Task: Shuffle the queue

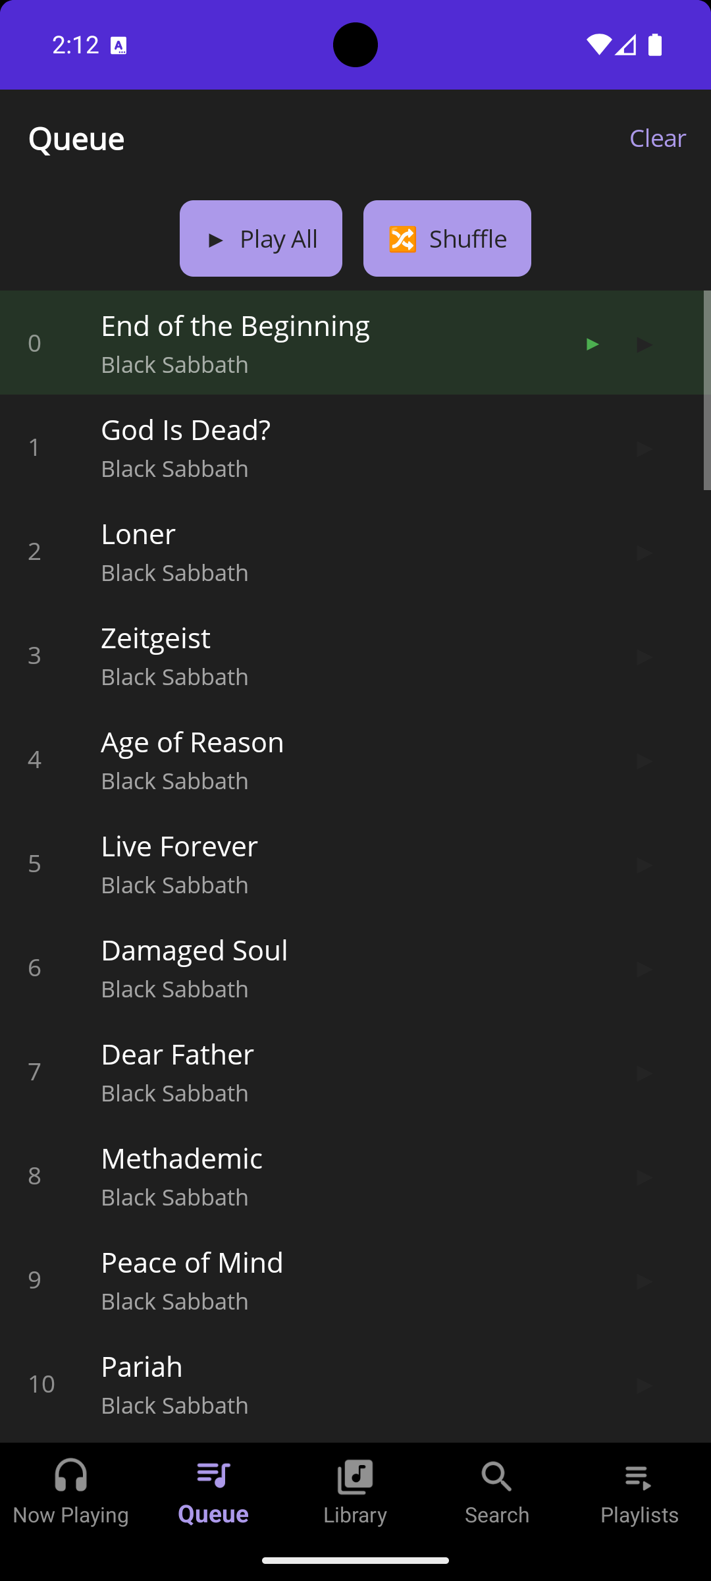Action: 447,238
